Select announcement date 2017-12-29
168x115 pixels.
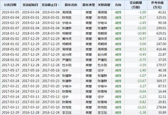point(10,65)
